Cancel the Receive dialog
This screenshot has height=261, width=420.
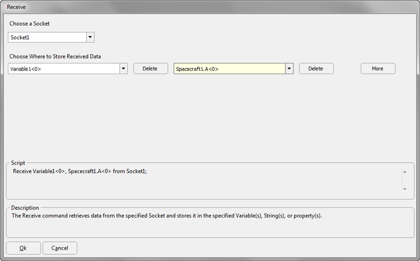[x=60, y=248]
